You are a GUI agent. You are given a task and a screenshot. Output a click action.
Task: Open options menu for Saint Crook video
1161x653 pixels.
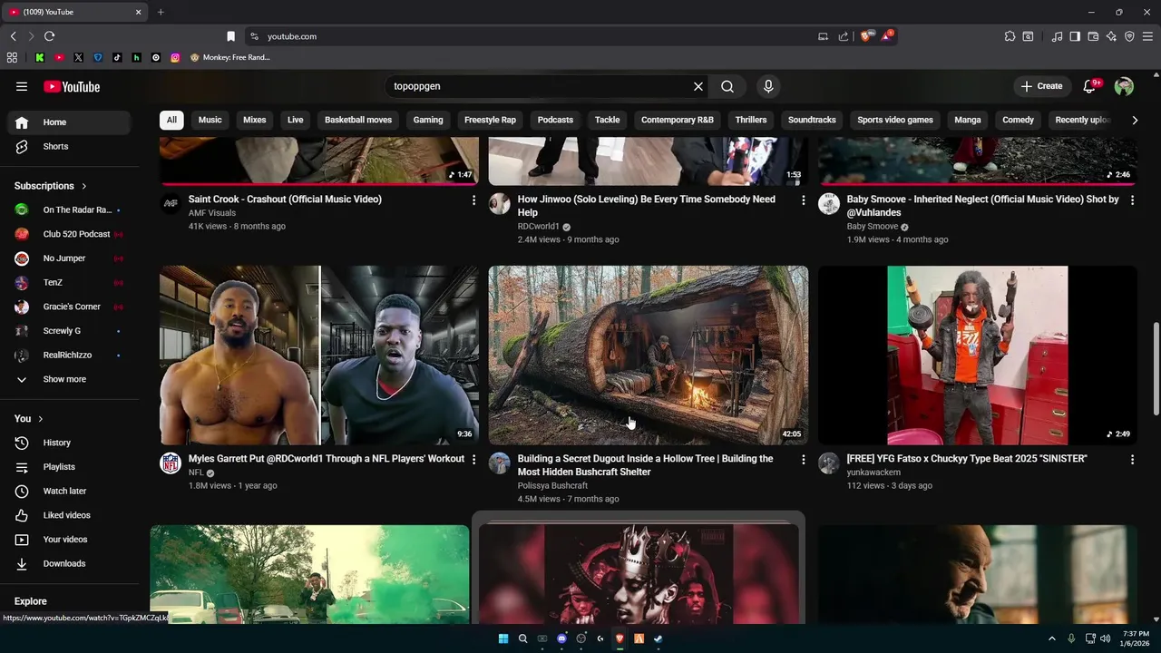point(473,200)
